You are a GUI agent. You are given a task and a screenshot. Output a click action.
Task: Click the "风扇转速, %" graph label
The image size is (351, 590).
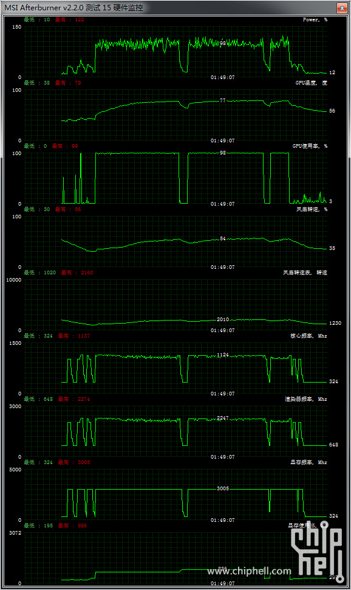click(312, 209)
